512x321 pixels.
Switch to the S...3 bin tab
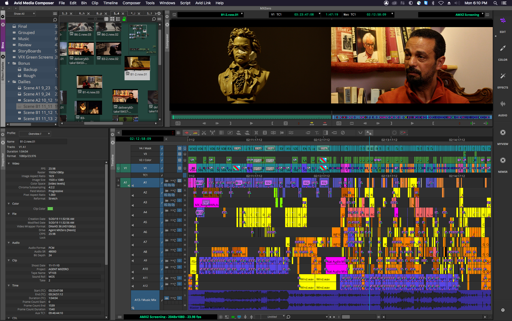coord(65,13)
